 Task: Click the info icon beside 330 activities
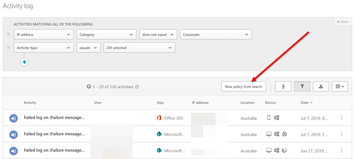137,87
